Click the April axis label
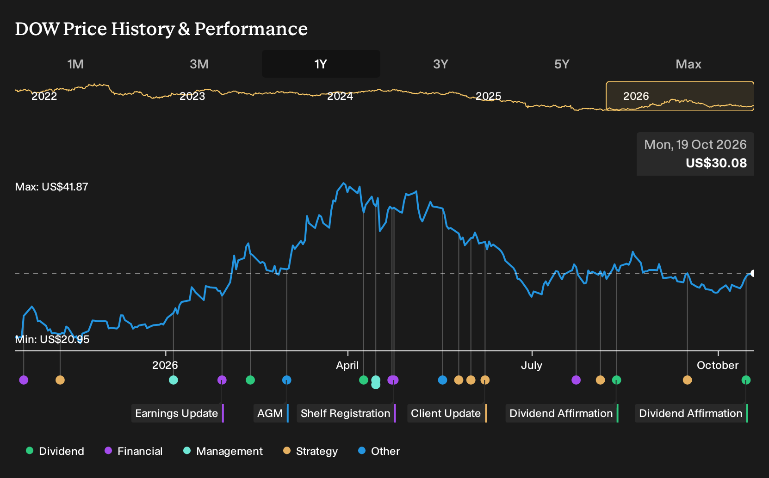Viewport: 769px width, 478px height. coord(347,365)
